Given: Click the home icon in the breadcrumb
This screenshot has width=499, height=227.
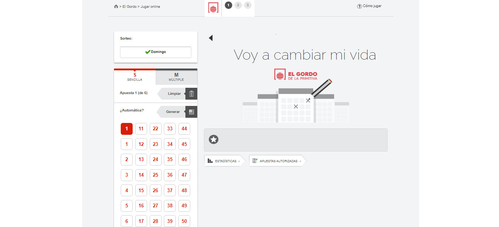Looking at the screenshot, I should point(116,6).
